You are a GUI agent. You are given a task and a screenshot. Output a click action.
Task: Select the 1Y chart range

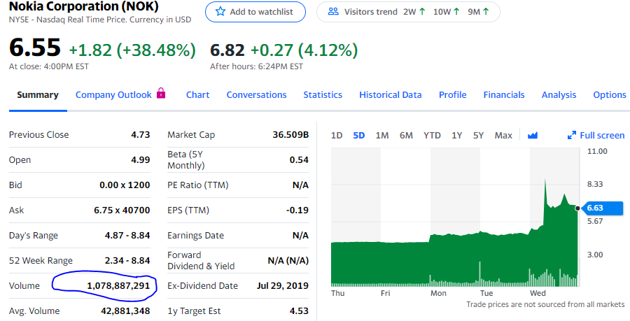[x=457, y=135]
